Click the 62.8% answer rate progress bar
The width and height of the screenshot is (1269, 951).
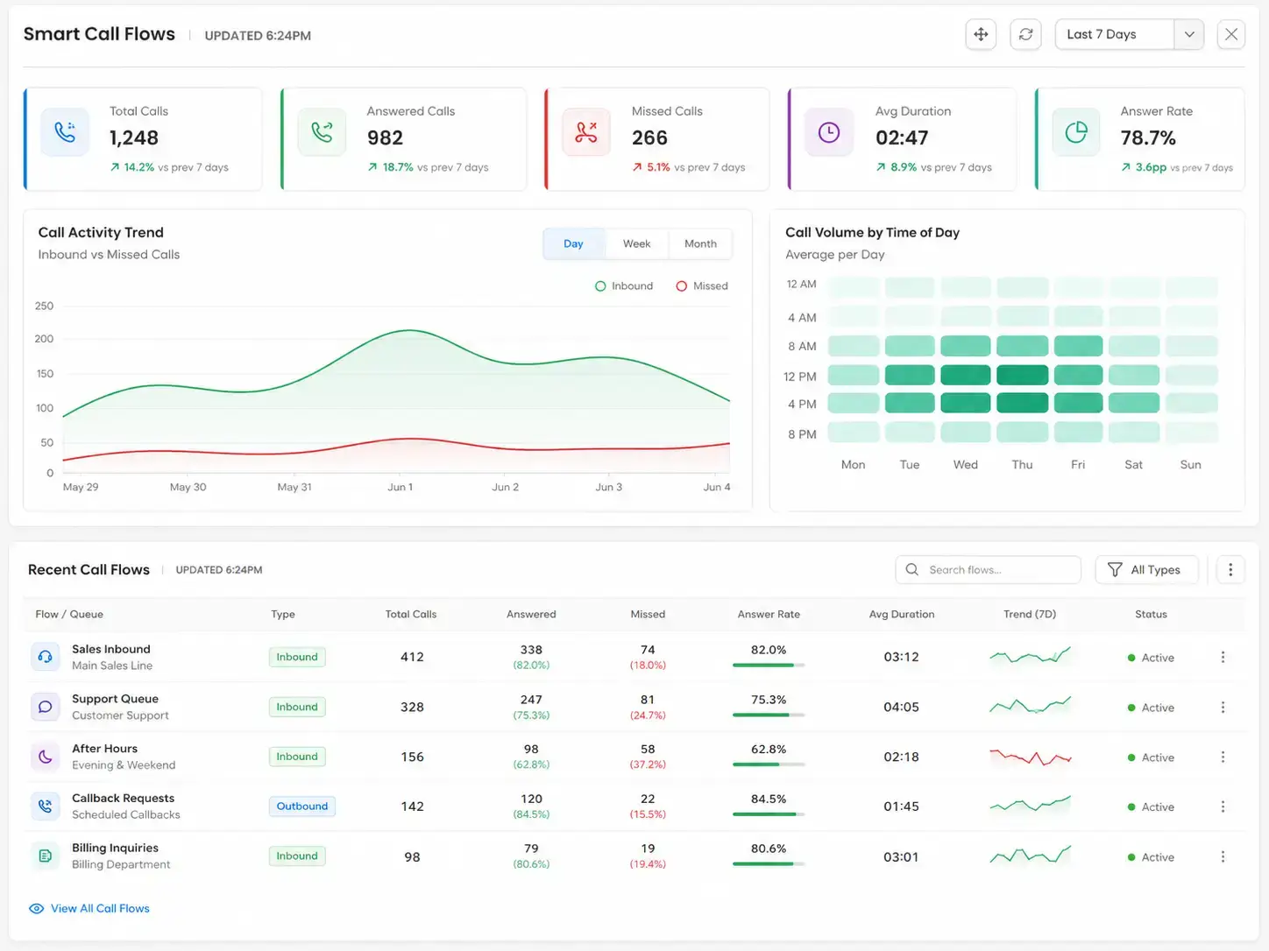tap(769, 764)
